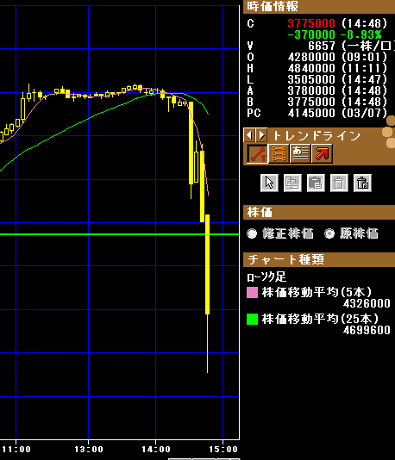The width and height of the screenshot is (395, 460).
Task: Click the green 25本 moving average swatch
Action: [253, 320]
